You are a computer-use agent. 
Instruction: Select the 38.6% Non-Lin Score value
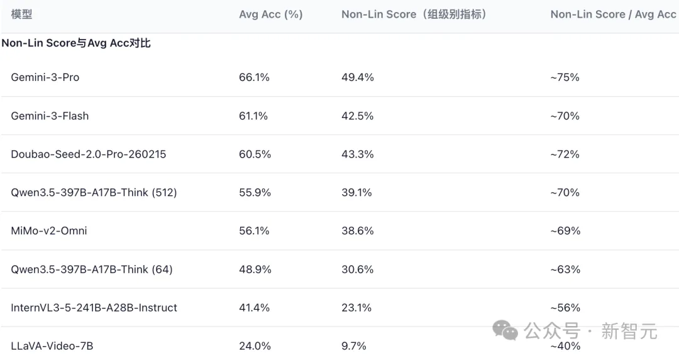[358, 231]
